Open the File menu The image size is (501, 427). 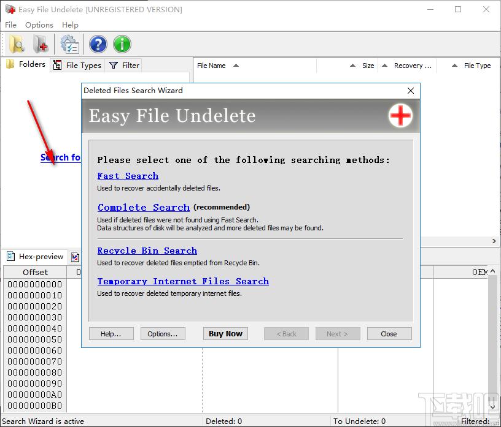tap(10, 25)
